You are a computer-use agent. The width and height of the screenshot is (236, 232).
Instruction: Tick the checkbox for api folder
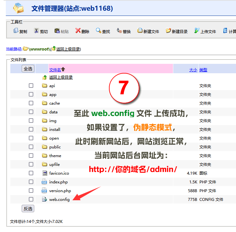31,86
